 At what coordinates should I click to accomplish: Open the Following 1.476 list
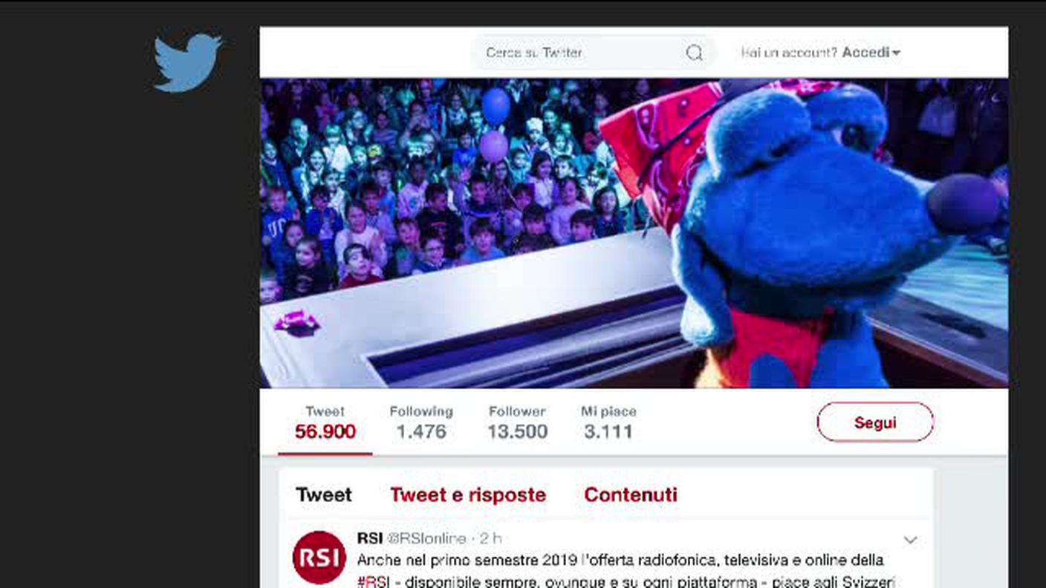[x=421, y=422]
